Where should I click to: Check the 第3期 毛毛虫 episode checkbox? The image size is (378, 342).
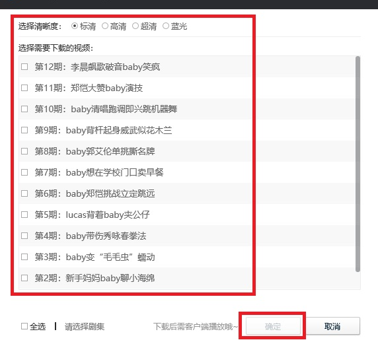24,257
